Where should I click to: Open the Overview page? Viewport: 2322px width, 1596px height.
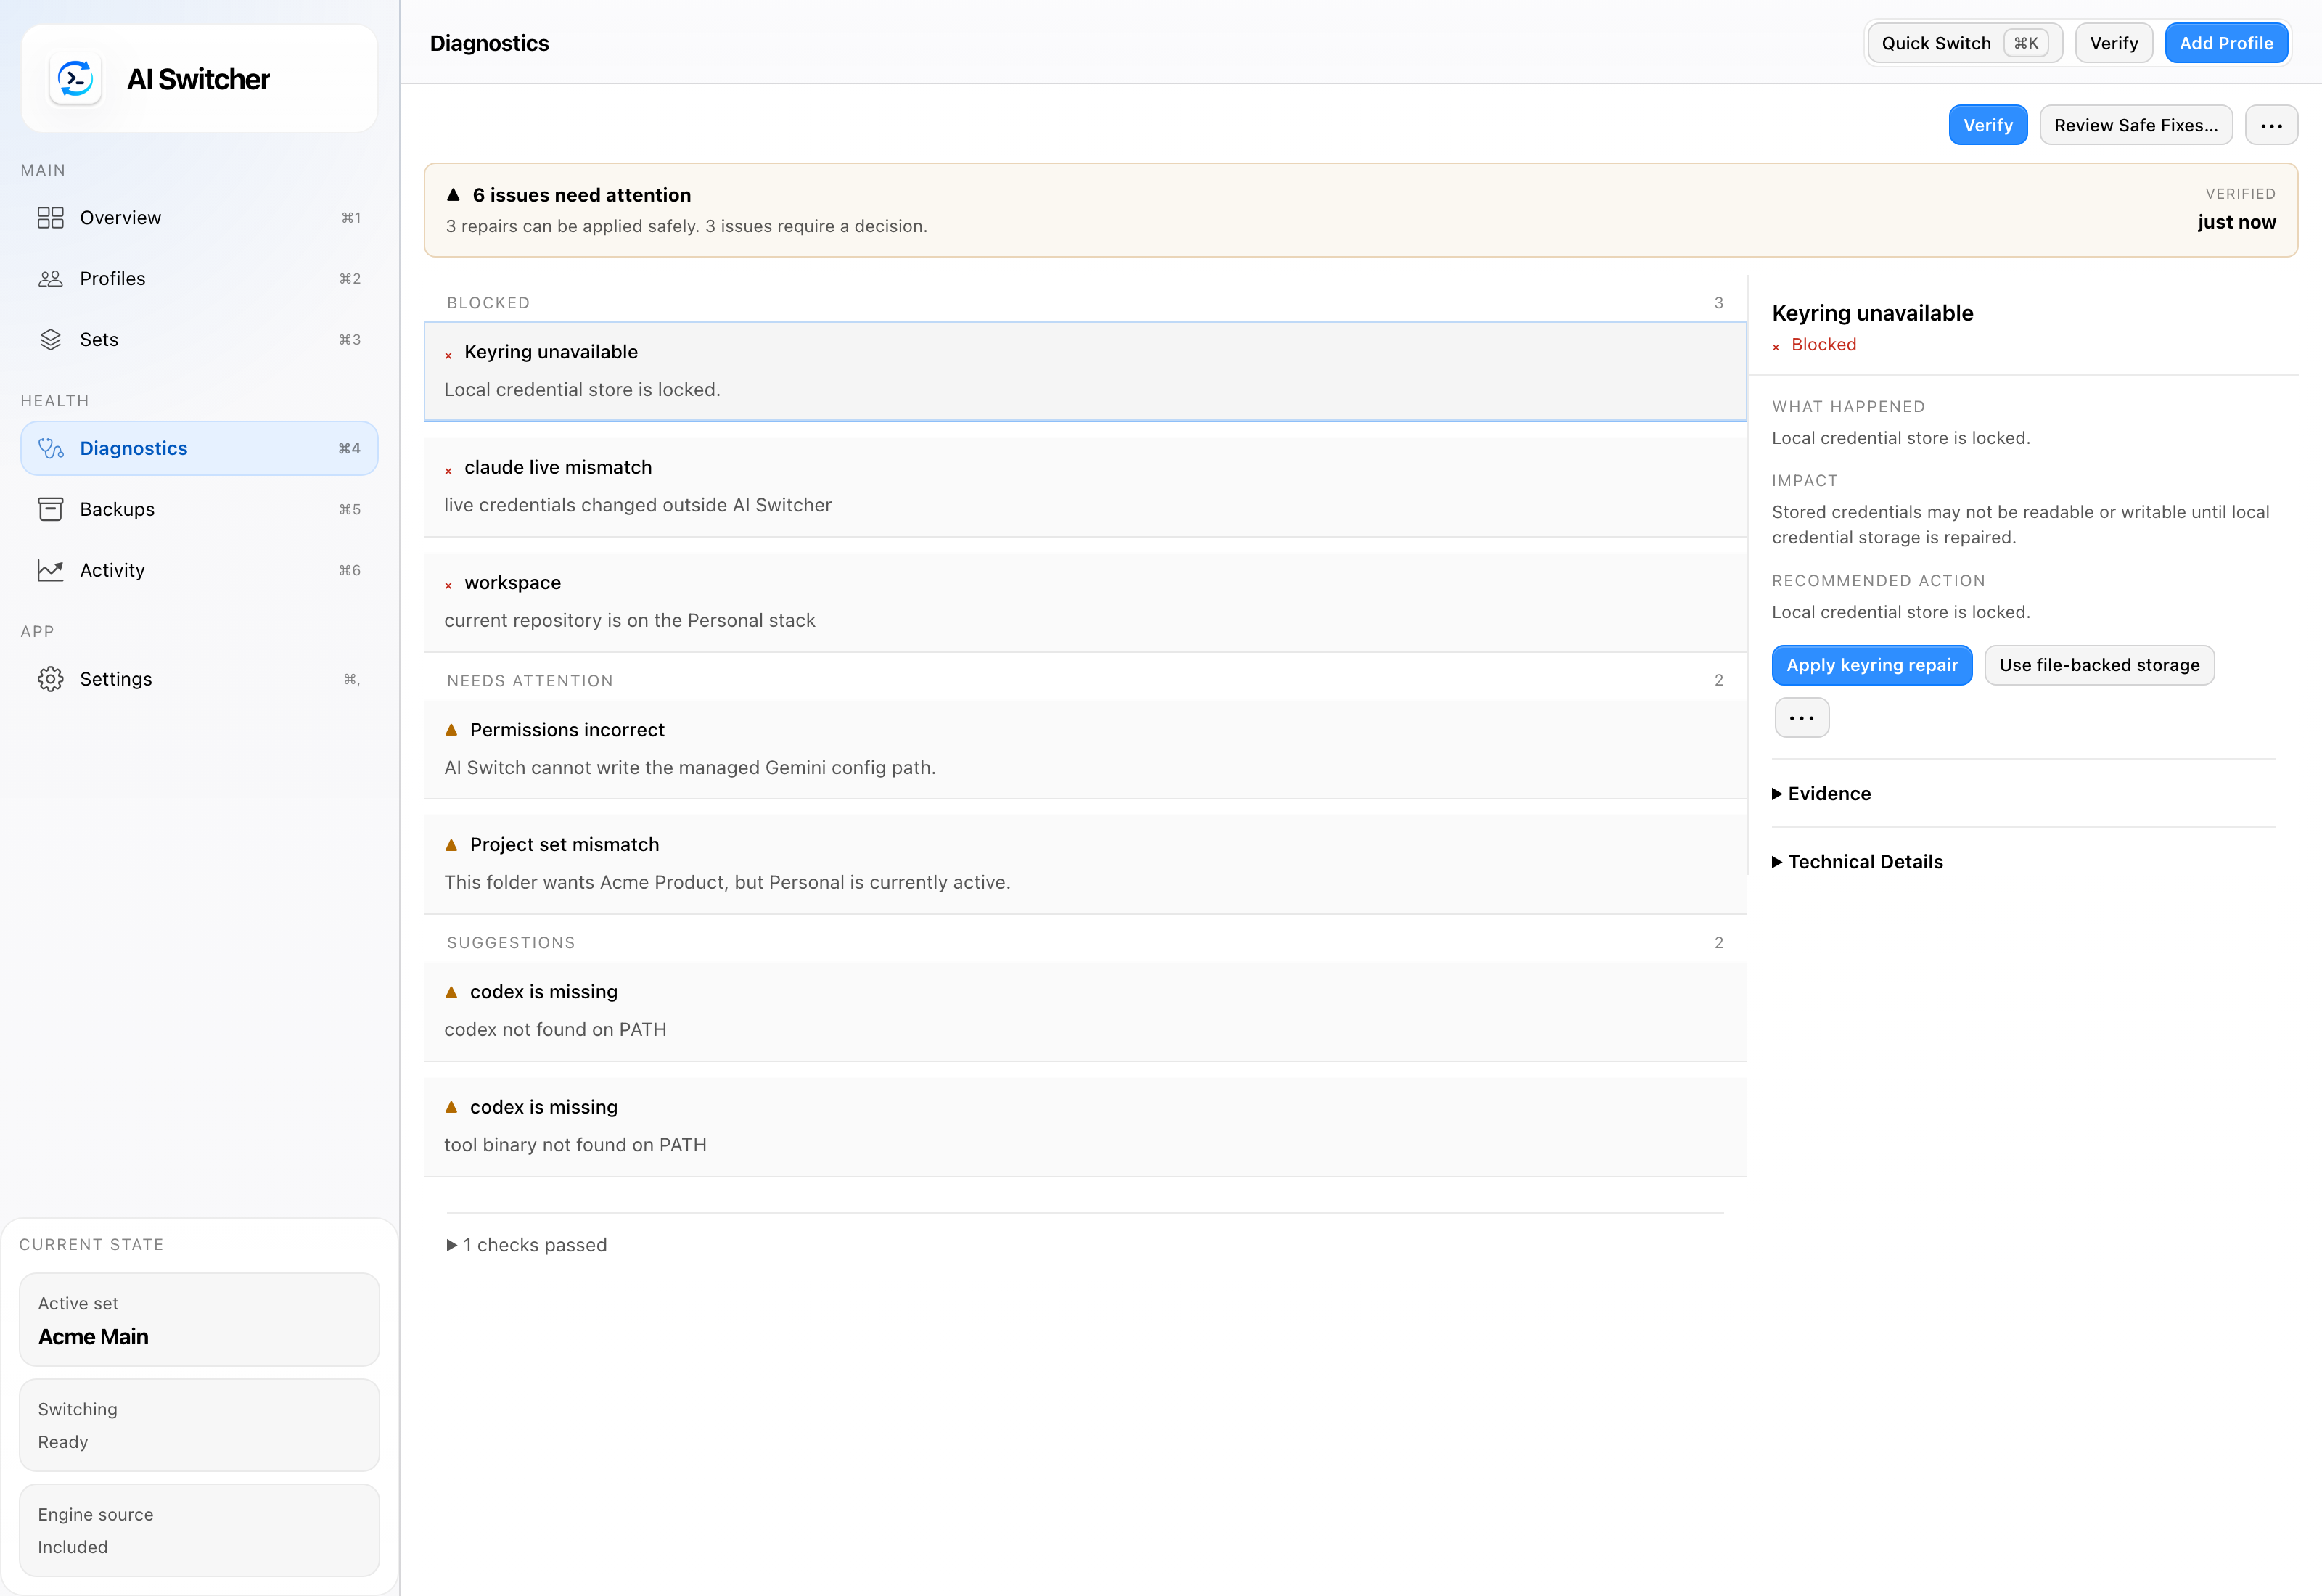click(199, 218)
